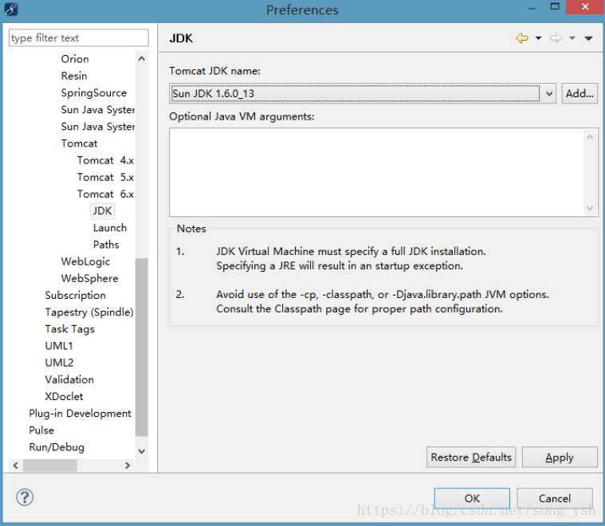Select Pulse category
Image resolution: width=605 pixels, height=526 pixels.
[41, 430]
